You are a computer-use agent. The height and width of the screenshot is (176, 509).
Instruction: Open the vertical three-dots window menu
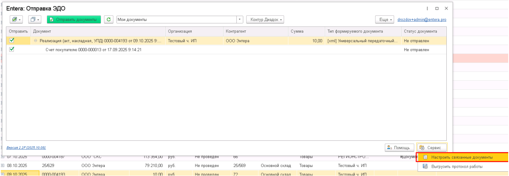(x=427, y=8)
